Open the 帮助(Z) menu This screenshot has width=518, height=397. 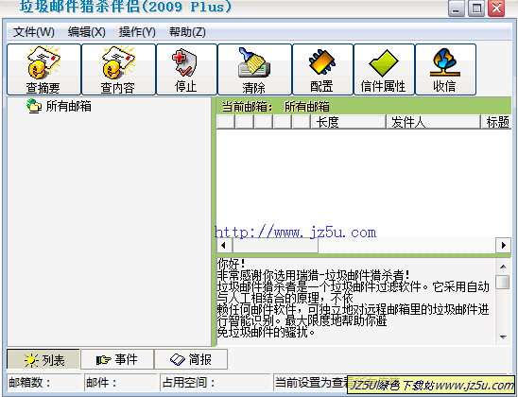(x=187, y=32)
